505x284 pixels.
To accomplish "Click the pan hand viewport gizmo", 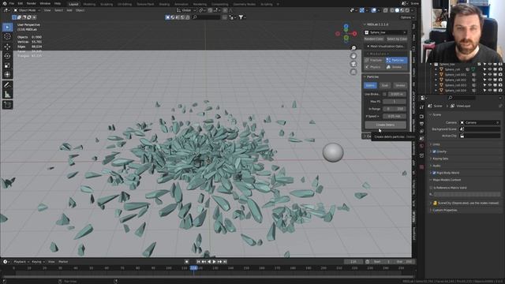I will coord(353,56).
